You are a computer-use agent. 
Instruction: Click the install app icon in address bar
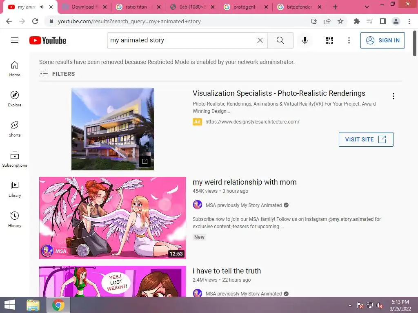click(314, 21)
